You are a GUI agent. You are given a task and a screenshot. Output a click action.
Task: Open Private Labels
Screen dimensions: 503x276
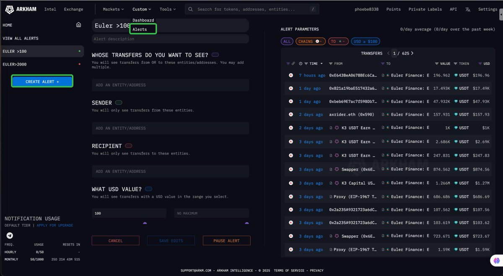click(425, 9)
